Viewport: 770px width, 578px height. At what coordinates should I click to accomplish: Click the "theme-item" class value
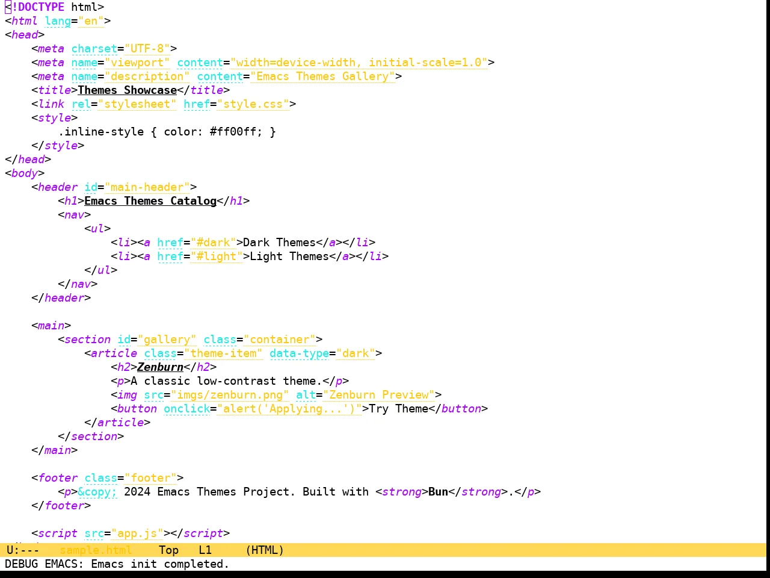click(223, 353)
